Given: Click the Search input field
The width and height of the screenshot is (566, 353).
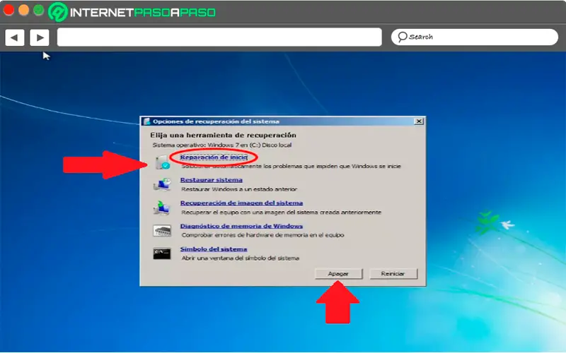Looking at the screenshot, I should click(x=474, y=37).
